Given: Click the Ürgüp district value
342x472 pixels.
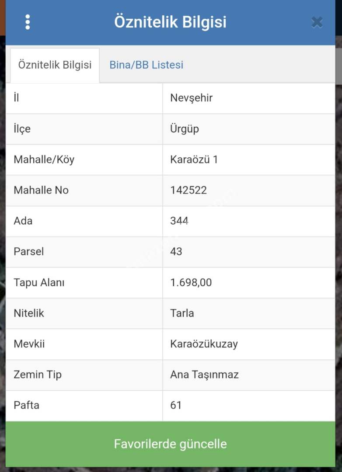Looking at the screenshot, I should [x=184, y=129].
